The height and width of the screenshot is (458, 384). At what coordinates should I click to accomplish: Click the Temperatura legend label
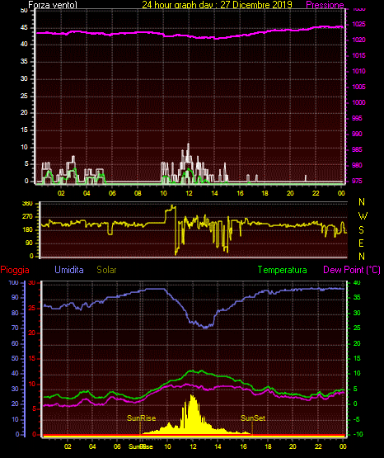tap(282, 270)
